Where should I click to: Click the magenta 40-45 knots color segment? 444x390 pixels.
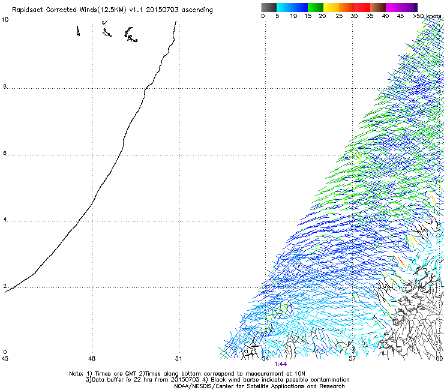tap(394, 7)
